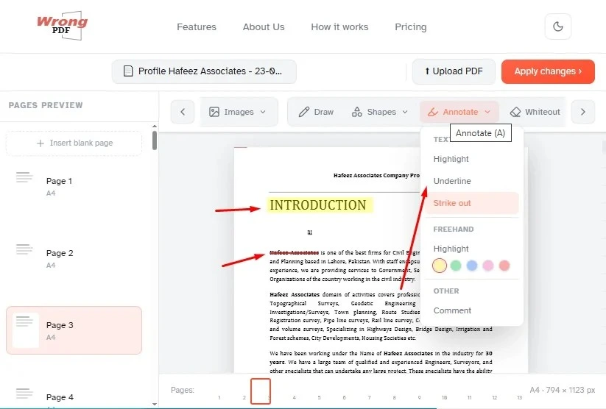Expand the Images dropdown chevron
This screenshot has width=606, height=409.
(263, 112)
